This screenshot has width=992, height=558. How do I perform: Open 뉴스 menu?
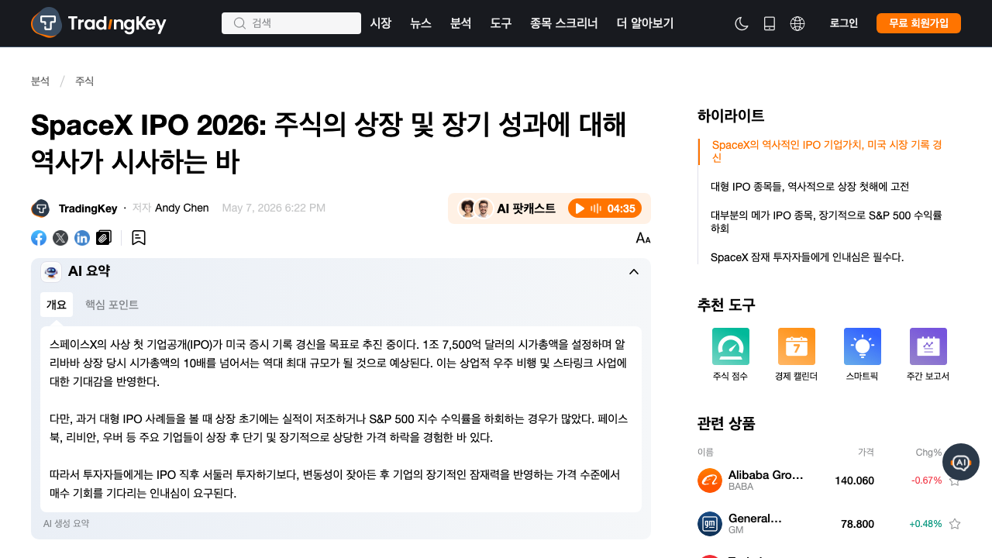click(421, 23)
